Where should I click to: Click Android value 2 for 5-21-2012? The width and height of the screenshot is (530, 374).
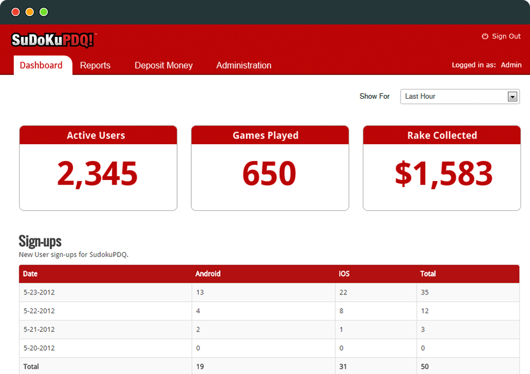click(198, 329)
